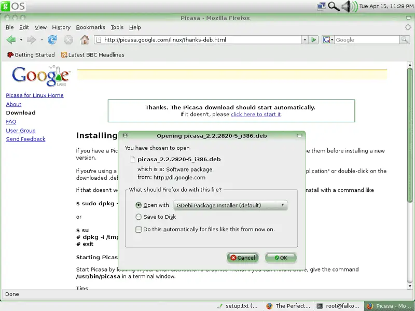Click the Google search engine icon
415x311 pixels.
(x=326, y=40)
